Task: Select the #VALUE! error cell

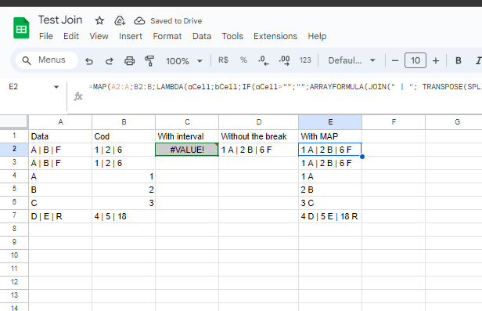Action: 187,150
